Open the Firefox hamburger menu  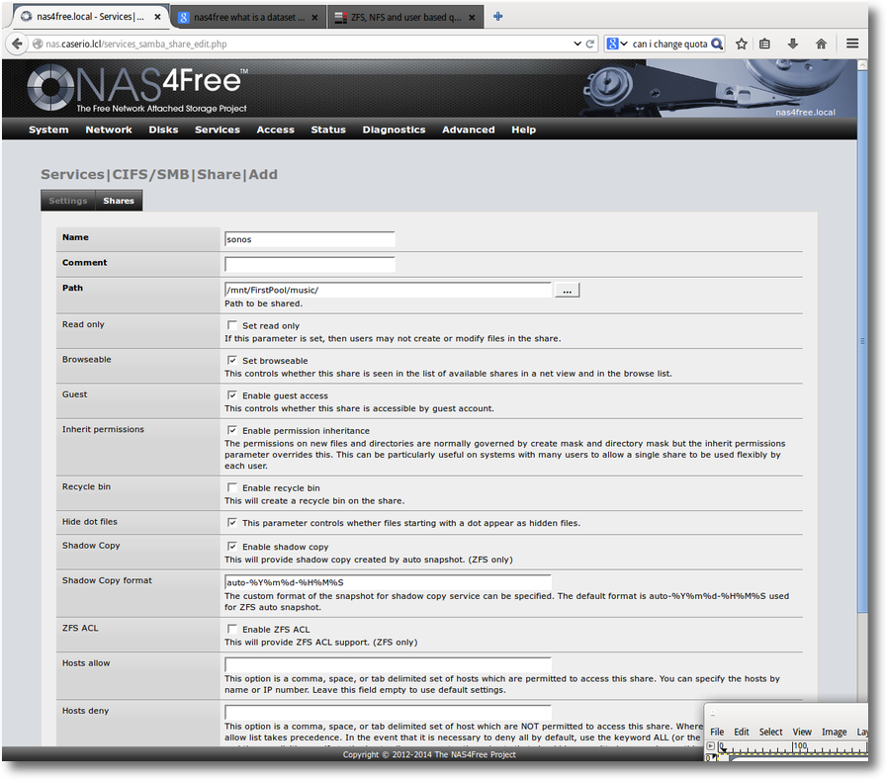pyautogui.click(x=852, y=43)
